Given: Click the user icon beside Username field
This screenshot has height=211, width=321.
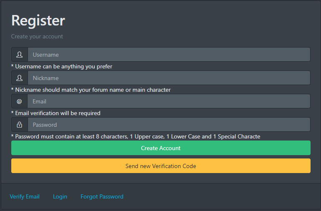Looking at the screenshot, I should point(20,55).
